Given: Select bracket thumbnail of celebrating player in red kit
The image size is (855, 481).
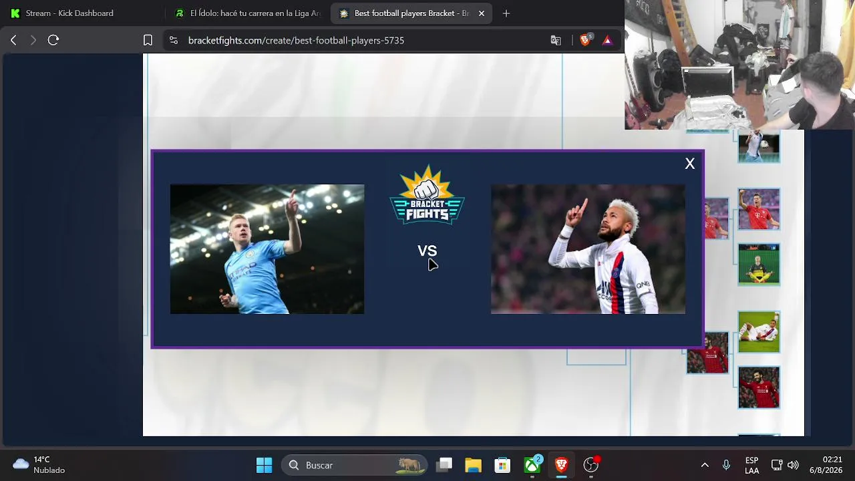Looking at the screenshot, I should pos(759,209).
